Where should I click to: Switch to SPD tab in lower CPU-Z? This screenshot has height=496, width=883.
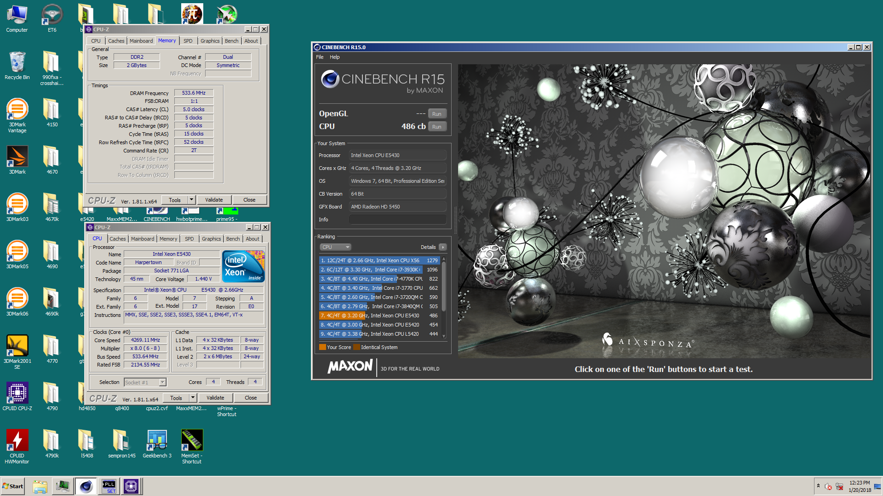(189, 239)
